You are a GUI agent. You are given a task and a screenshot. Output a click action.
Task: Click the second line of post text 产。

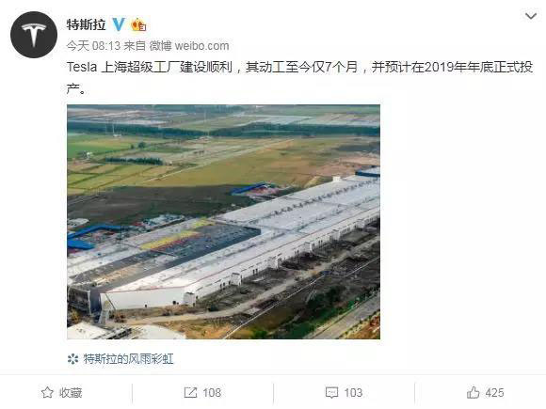point(76,88)
